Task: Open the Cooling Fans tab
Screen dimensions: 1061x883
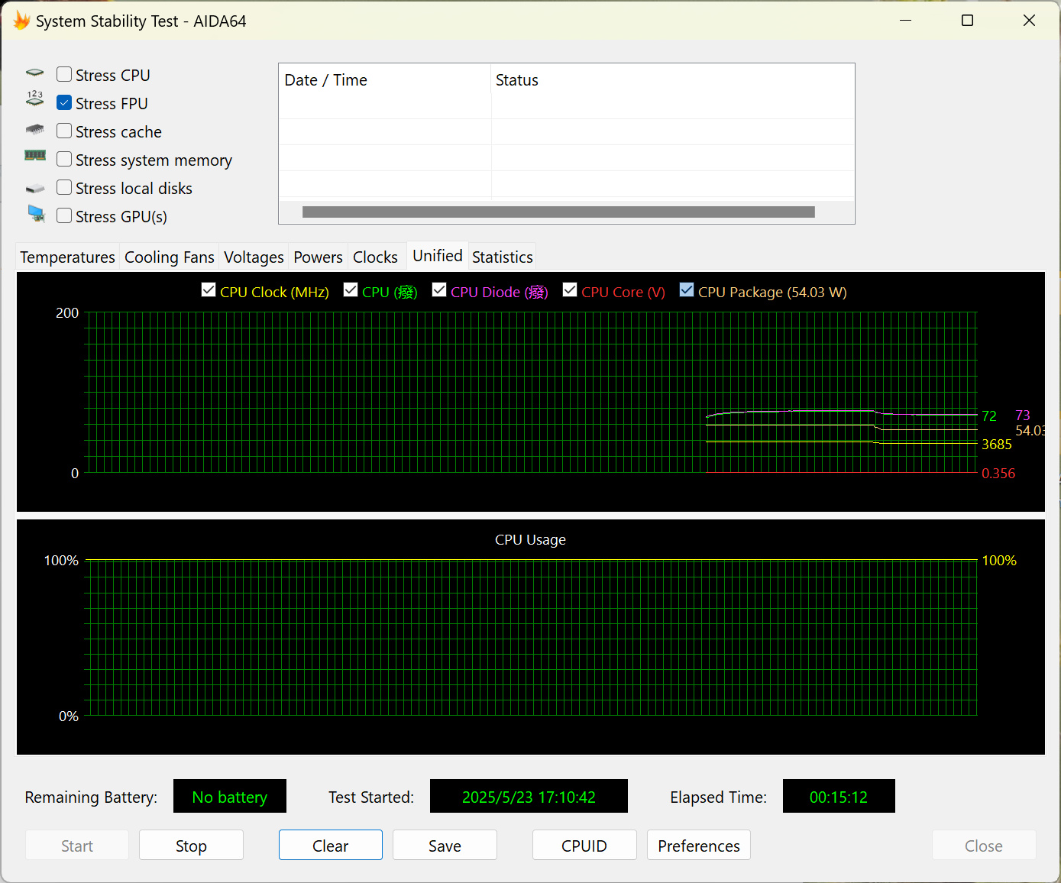Action: coord(169,257)
